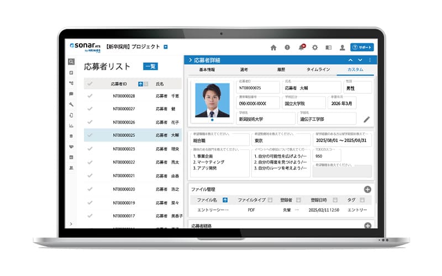Check the row NT00000026
442x276 pixels.
[x=90, y=122]
